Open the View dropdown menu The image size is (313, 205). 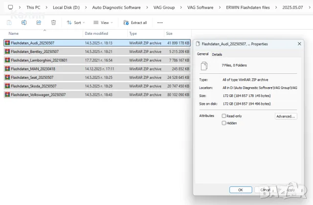pyautogui.click(x=103, y=23)
